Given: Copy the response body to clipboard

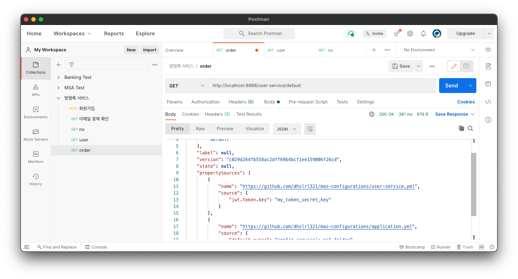Looking at the screenshot, I should (461, 128).
